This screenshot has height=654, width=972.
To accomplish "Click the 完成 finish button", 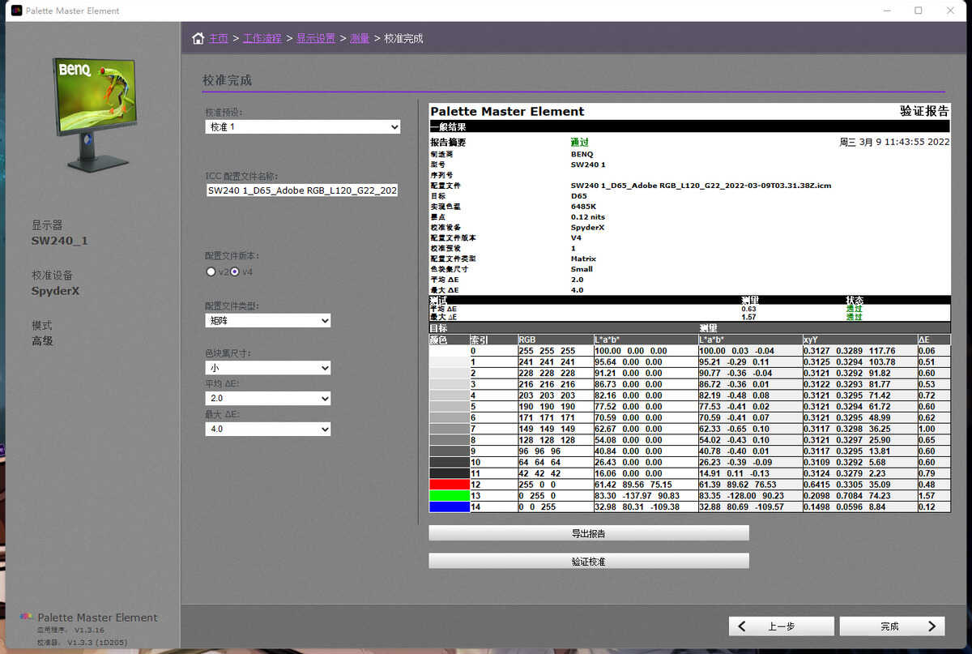I will (892, 626).
